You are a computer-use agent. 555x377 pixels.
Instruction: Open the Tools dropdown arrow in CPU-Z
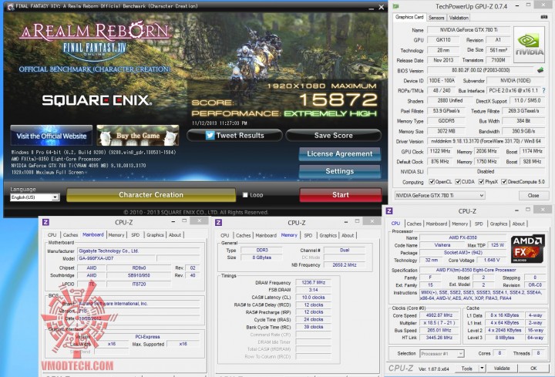(482, 369)
